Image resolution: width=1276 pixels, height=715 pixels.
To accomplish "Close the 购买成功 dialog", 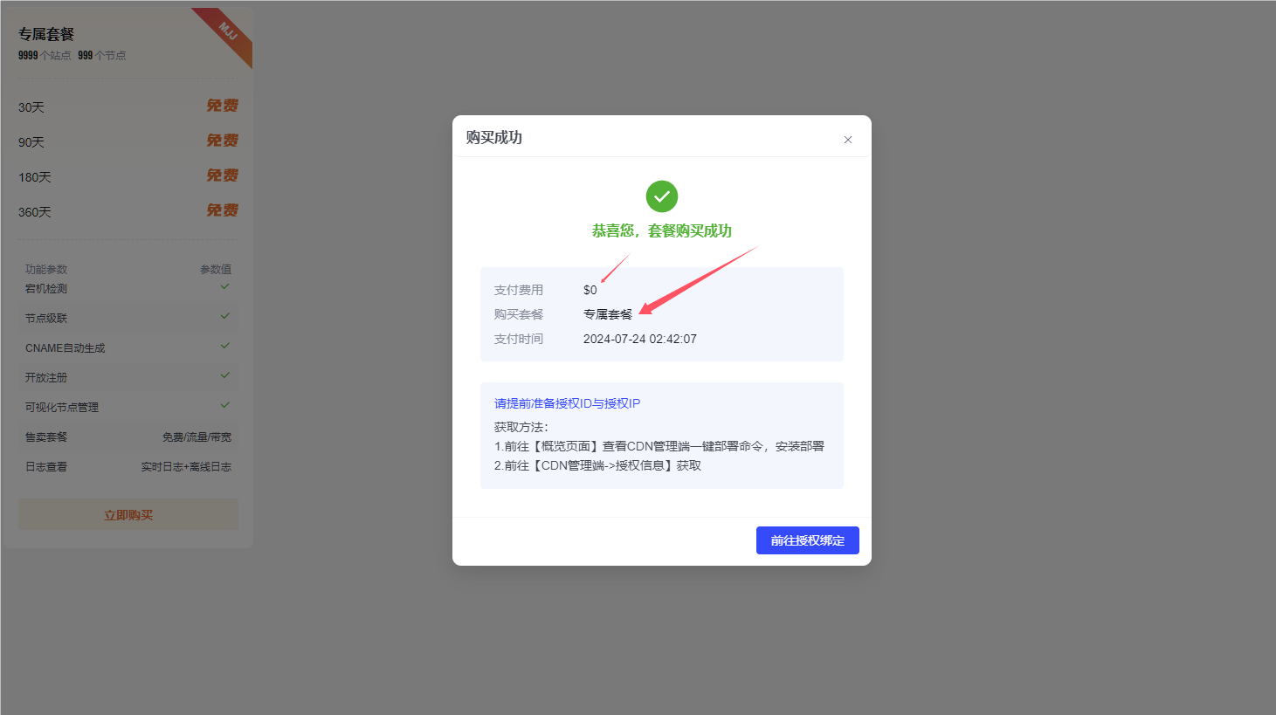I will 846,139.
